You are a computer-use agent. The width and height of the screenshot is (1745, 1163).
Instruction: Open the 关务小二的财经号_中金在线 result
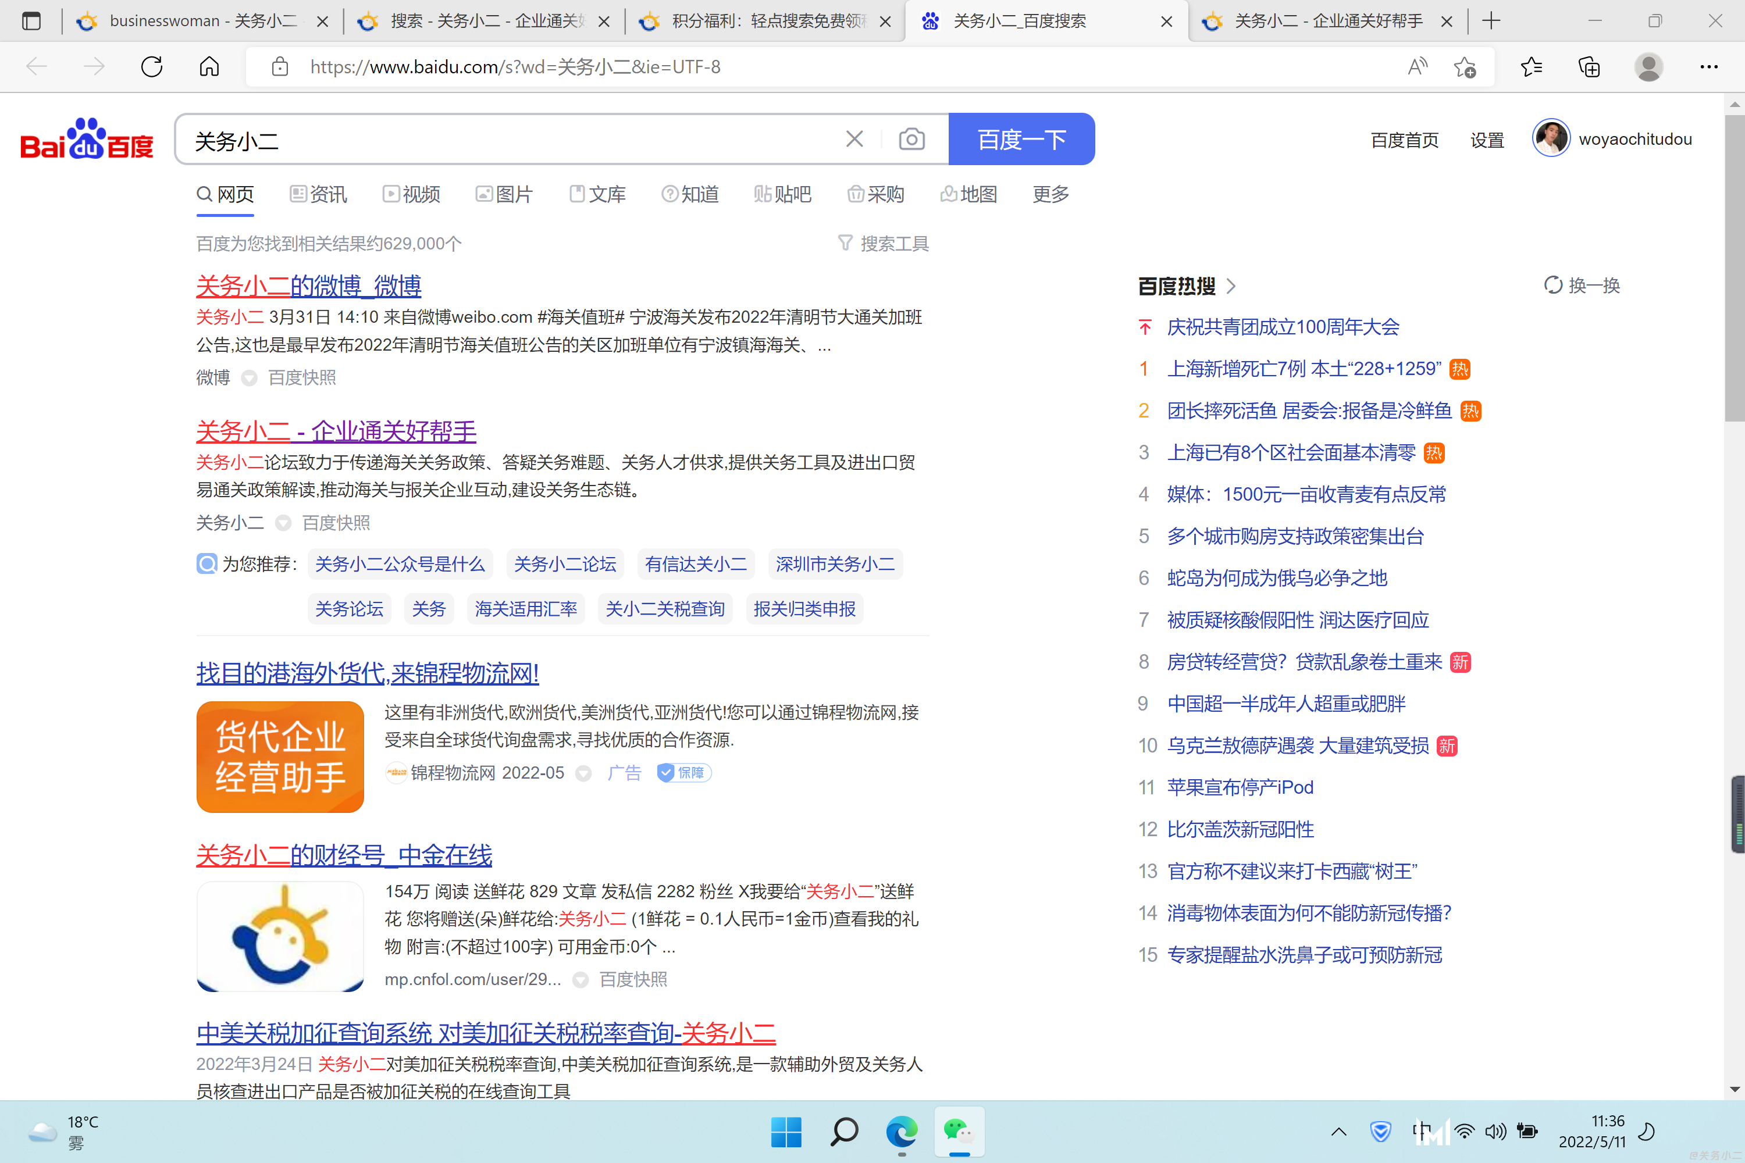pyautogui.click(x=344, y=855)
